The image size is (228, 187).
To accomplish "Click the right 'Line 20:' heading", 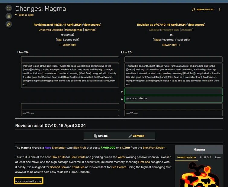I will (127, 52).
